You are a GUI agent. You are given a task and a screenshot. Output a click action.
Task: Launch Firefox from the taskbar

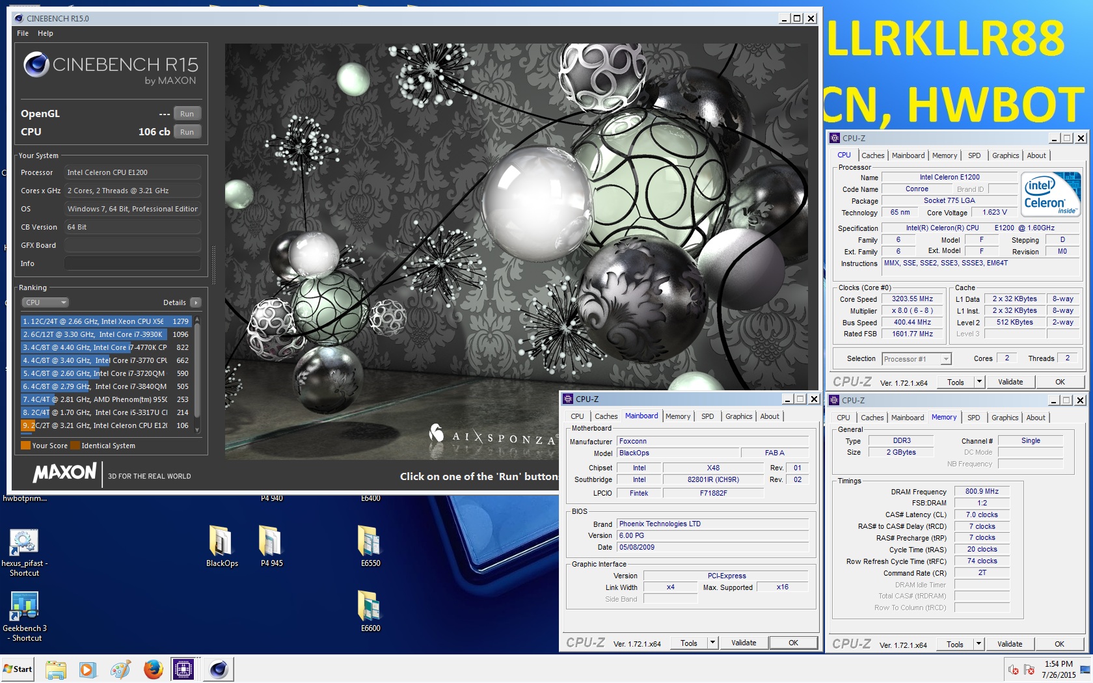(153, 669)
